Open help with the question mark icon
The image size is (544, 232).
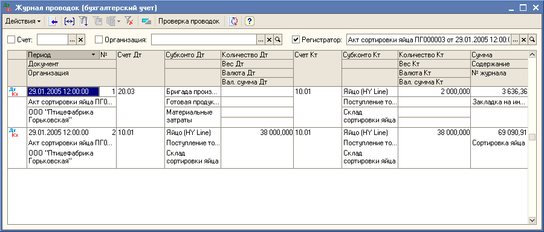pyautogui.click(x=250, y=22)
